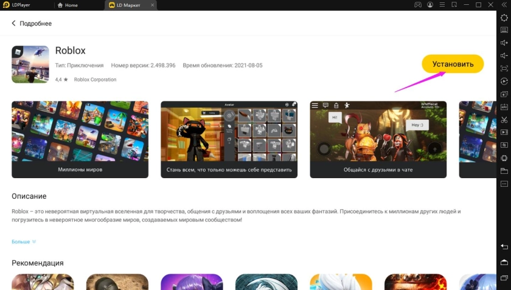The height and width of the screenshot is (290, 511).
Task: Close the LD Маркет tab
Action: [151, 5]
